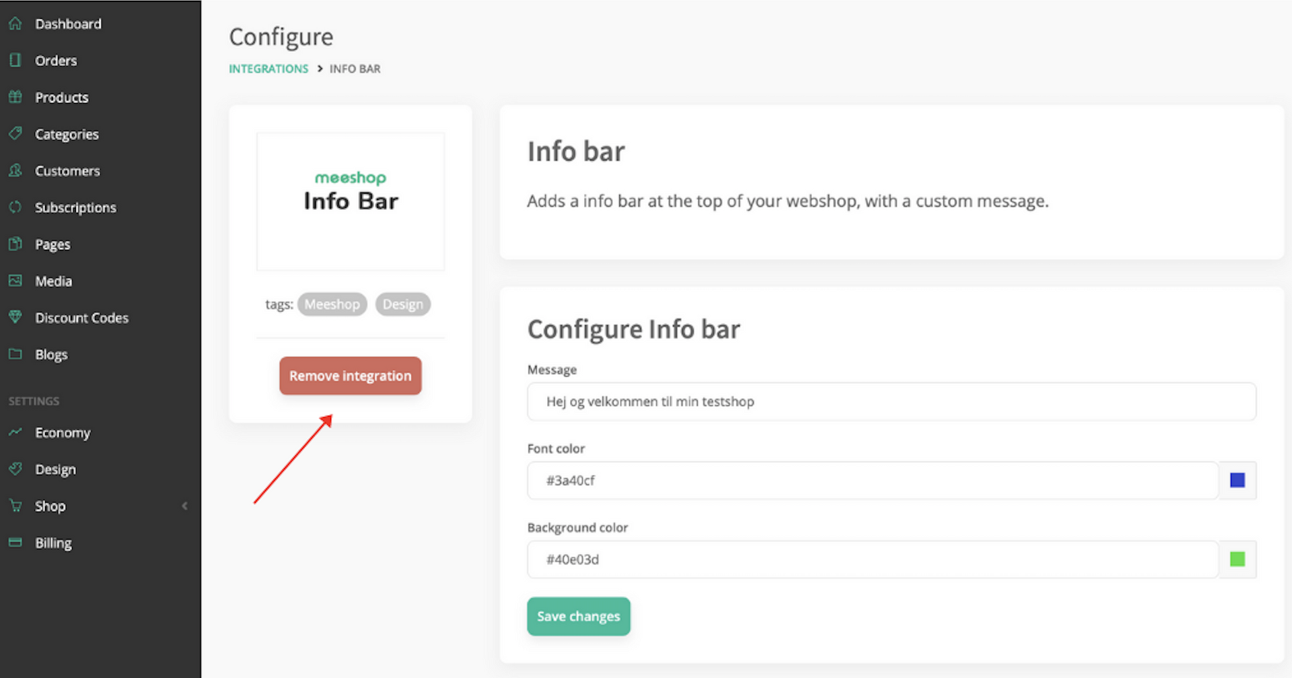Screen dimensions: 1292x678
Task: Click the Categories tag icon
Action: 15,133
